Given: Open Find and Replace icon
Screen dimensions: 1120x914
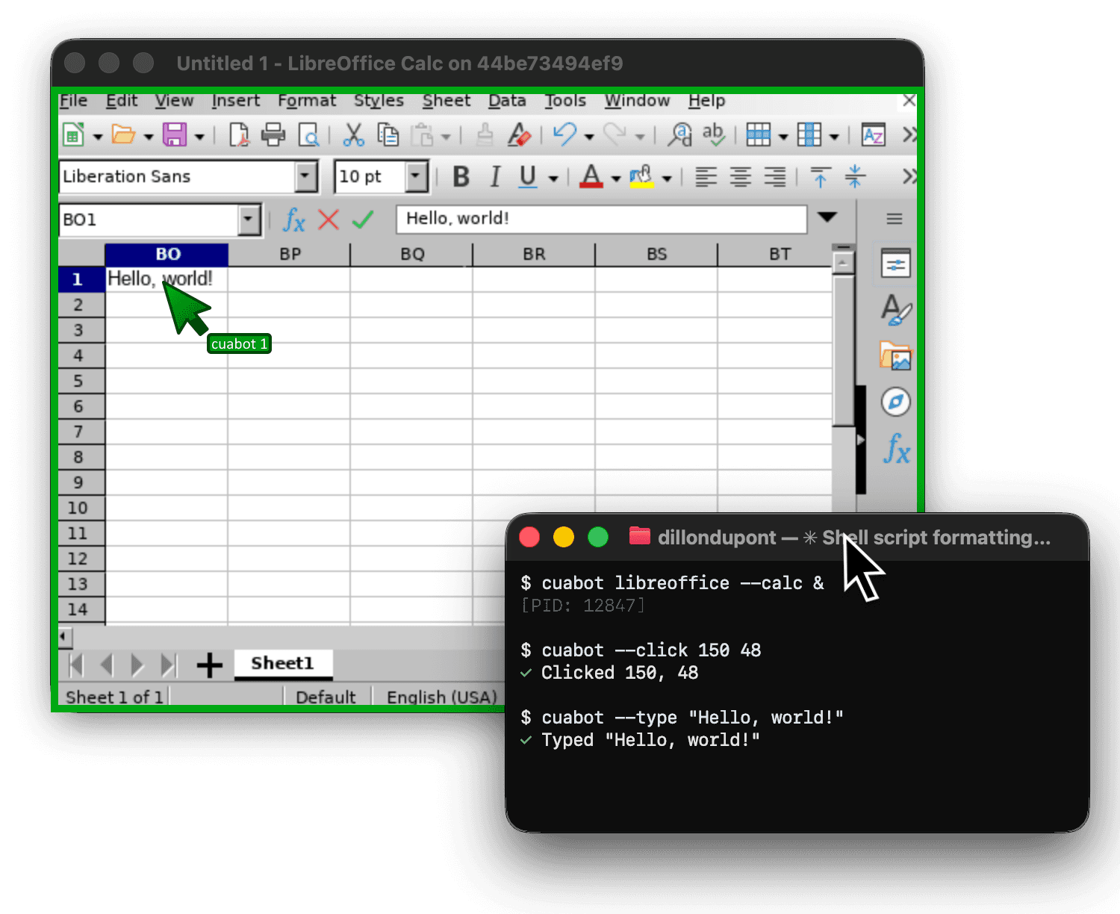Looking at the screenshot, I should (679, 135).
